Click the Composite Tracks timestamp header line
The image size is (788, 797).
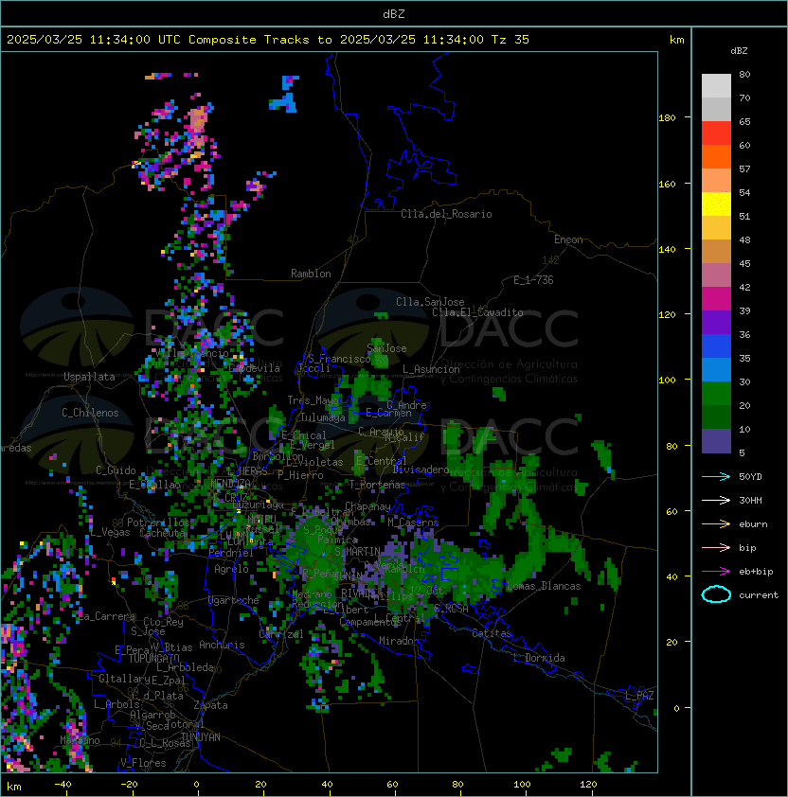(x=268, y=40)
